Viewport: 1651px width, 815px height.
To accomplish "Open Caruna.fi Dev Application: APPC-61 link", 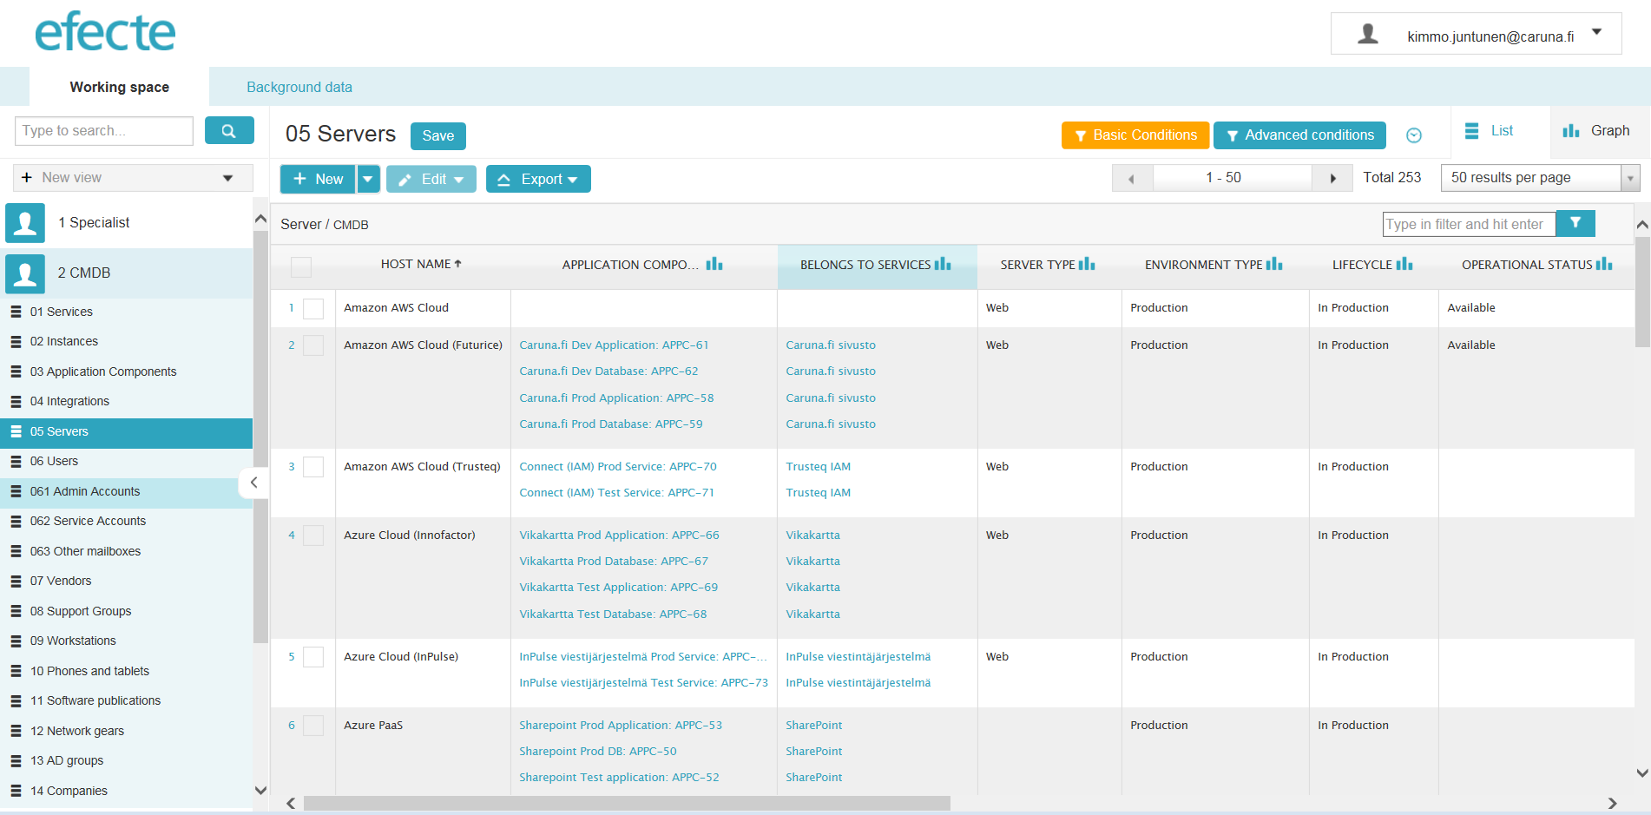I will point(614,345).
